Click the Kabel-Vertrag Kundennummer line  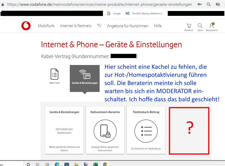point(89,56)
